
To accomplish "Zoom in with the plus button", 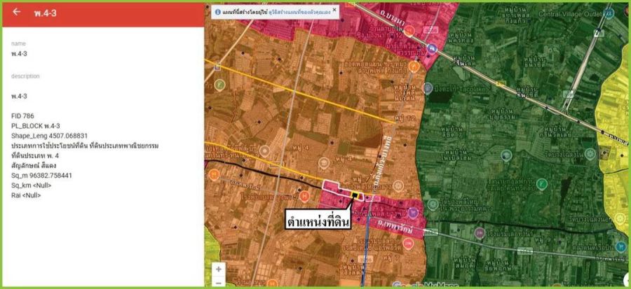I will click(219, 269).
